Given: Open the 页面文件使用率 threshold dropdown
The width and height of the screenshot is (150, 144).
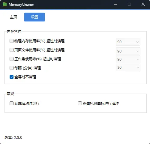Looking at the screenshot, I should (128, 51).
